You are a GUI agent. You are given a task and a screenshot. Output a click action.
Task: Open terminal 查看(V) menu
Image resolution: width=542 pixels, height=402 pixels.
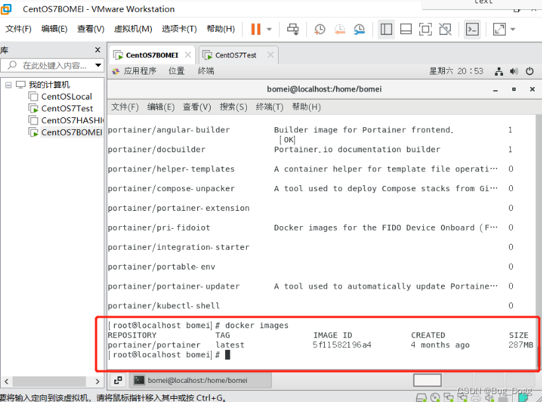(x=197, y=107)
